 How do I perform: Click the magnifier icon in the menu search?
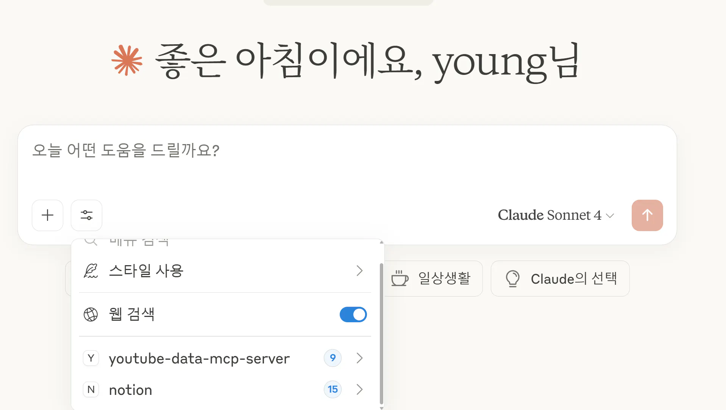91,241
